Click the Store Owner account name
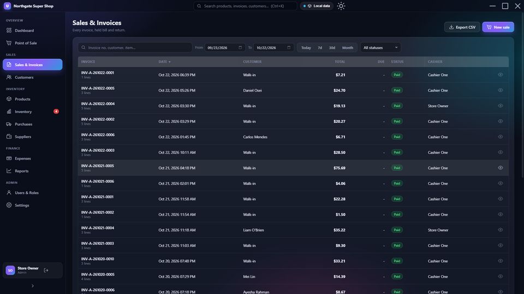The height and width of the screenshot is (294, 524). pos(28,268)
